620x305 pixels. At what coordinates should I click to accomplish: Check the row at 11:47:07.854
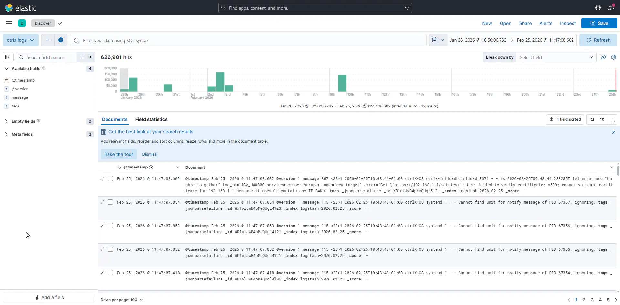tap(110, 202)
